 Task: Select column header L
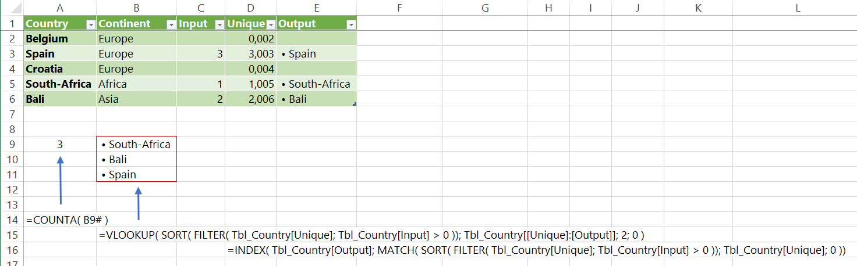point(797,8)
